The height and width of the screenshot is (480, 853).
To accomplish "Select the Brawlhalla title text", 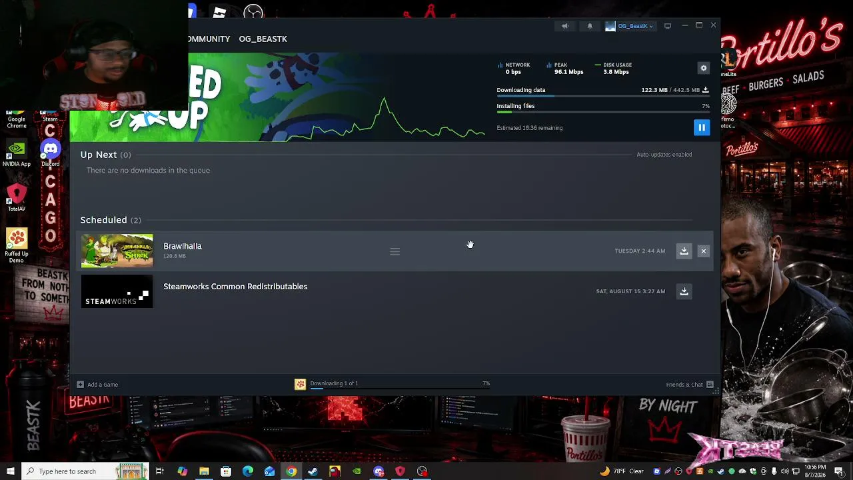I will click(x=183, y=246).
